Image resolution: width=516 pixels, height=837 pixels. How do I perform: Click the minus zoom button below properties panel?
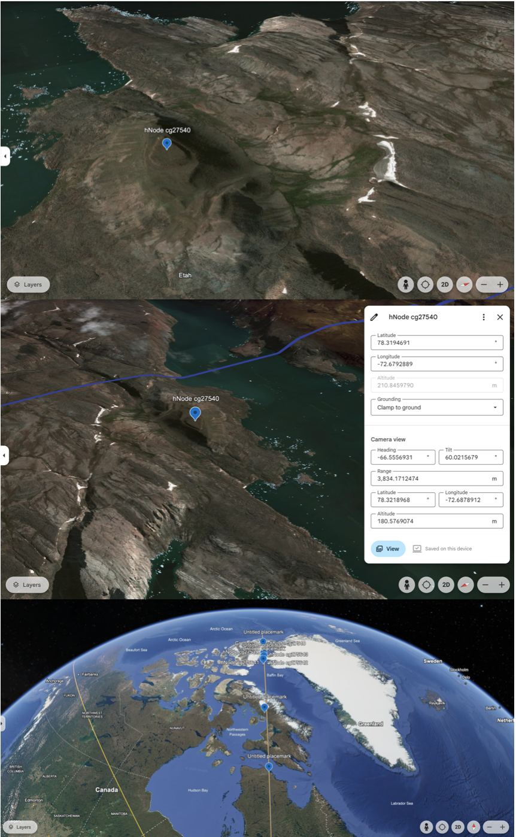tap(485, 585)
